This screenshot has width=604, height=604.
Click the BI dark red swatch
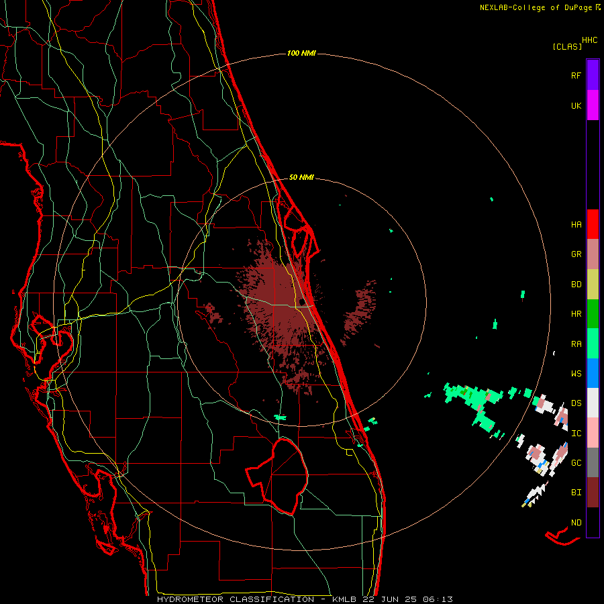point(593,493)
